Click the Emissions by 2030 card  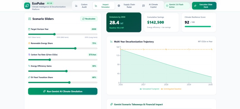point(124,22)
